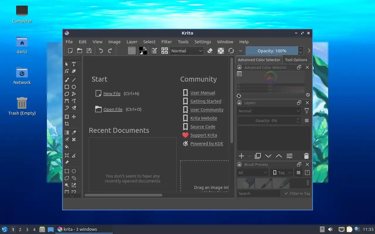
Task: Select the Gradient tool in the toolbox
Action: [67, 133]
